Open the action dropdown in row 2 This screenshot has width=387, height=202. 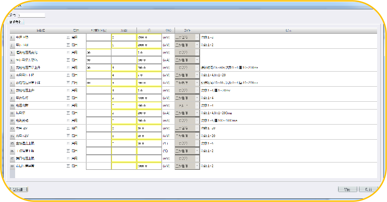click(x=187, y=45)
